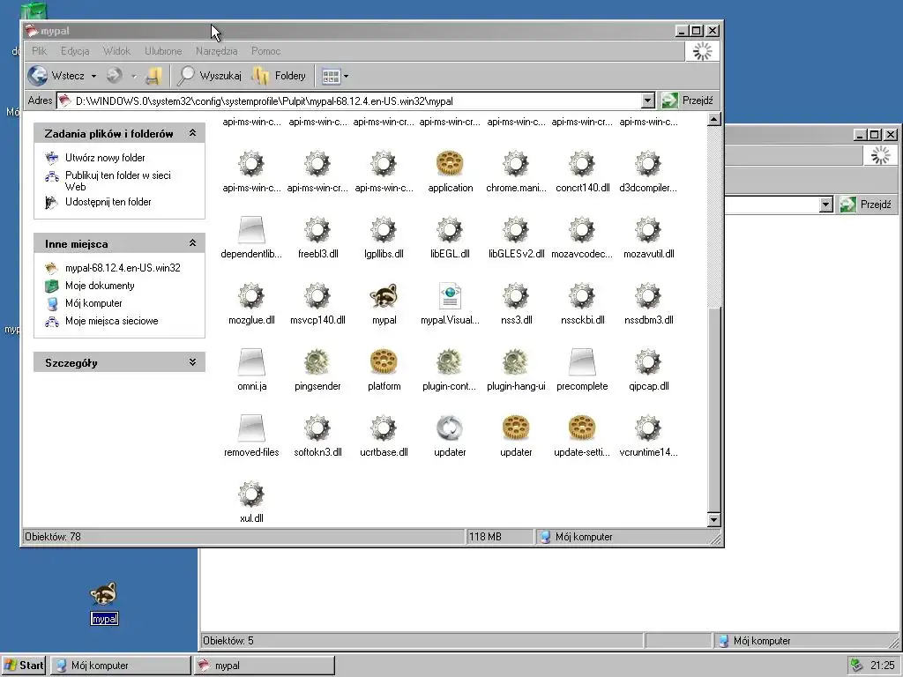Collapse the Zadania plików i folderów panel
This screenshot has width=903, height=677.
click(x=192, y=133)
